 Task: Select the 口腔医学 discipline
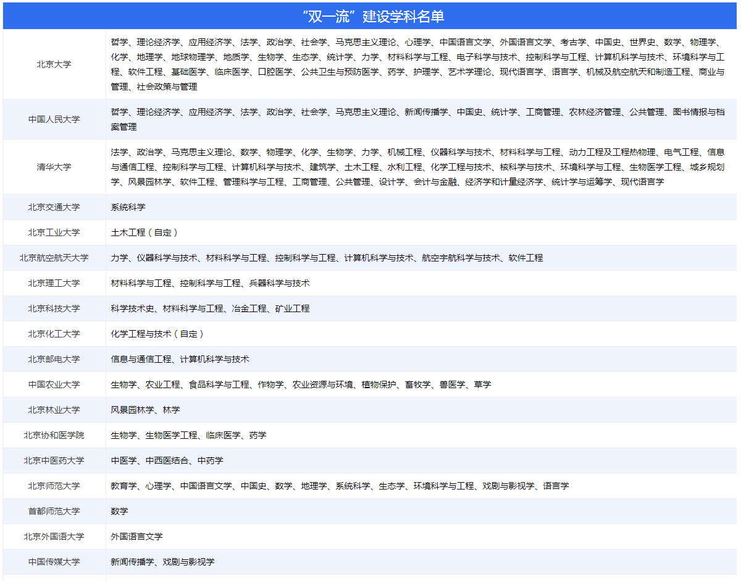[275, 72]
